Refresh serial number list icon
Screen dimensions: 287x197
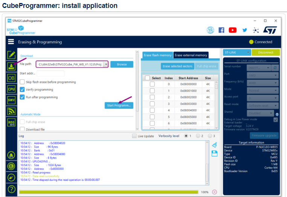tap(275, 68)
